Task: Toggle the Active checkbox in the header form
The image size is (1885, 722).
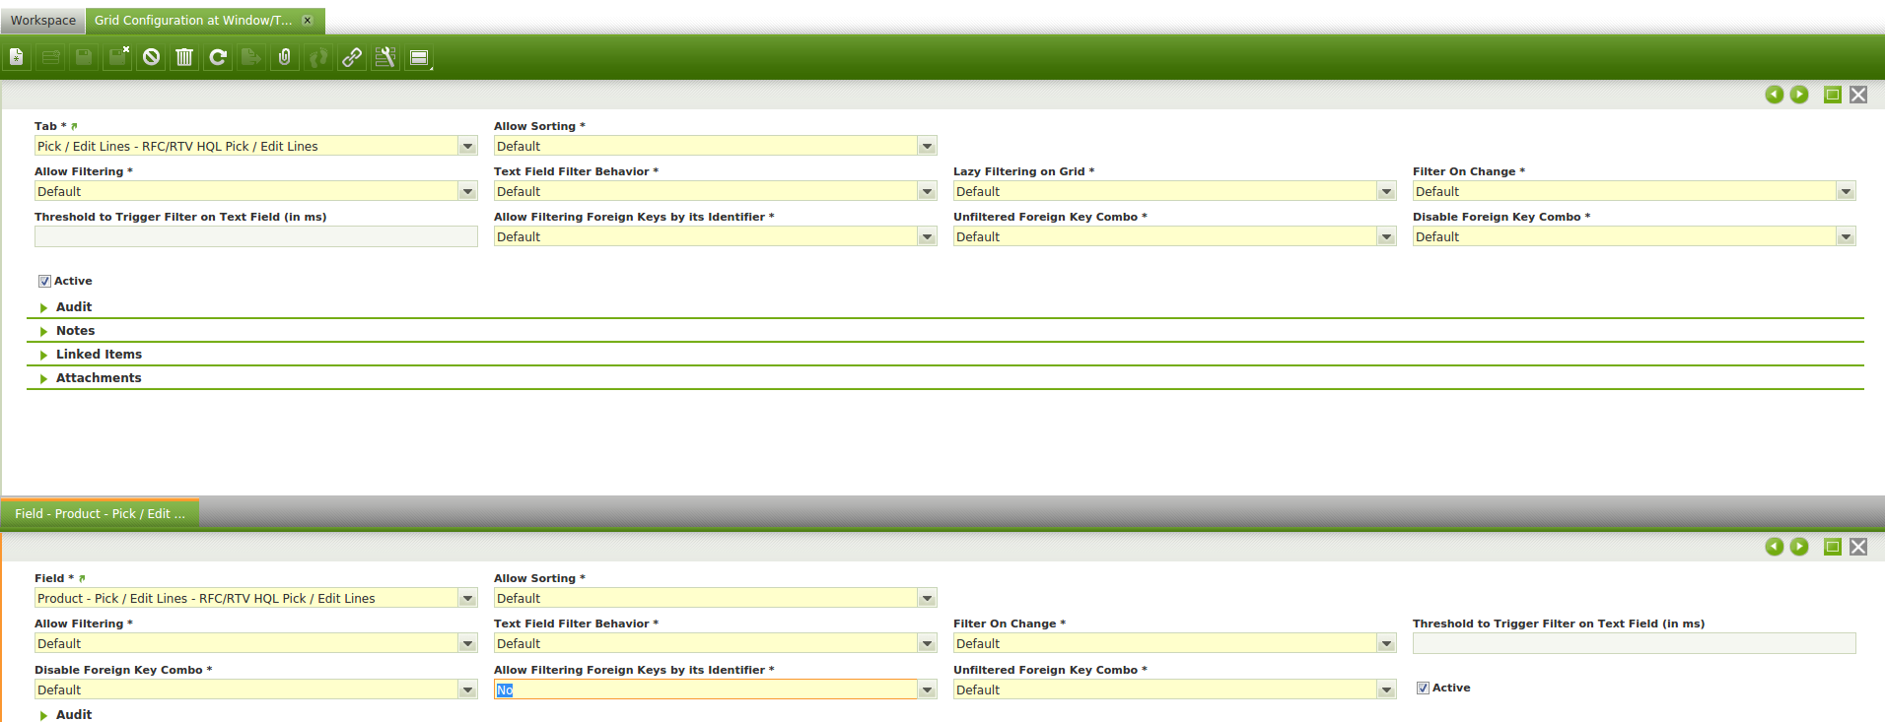Action: click(x=44, y=281)
